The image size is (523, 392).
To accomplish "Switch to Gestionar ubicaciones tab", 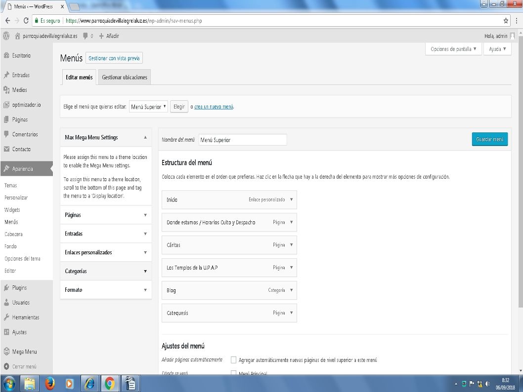I will point(125,78).
